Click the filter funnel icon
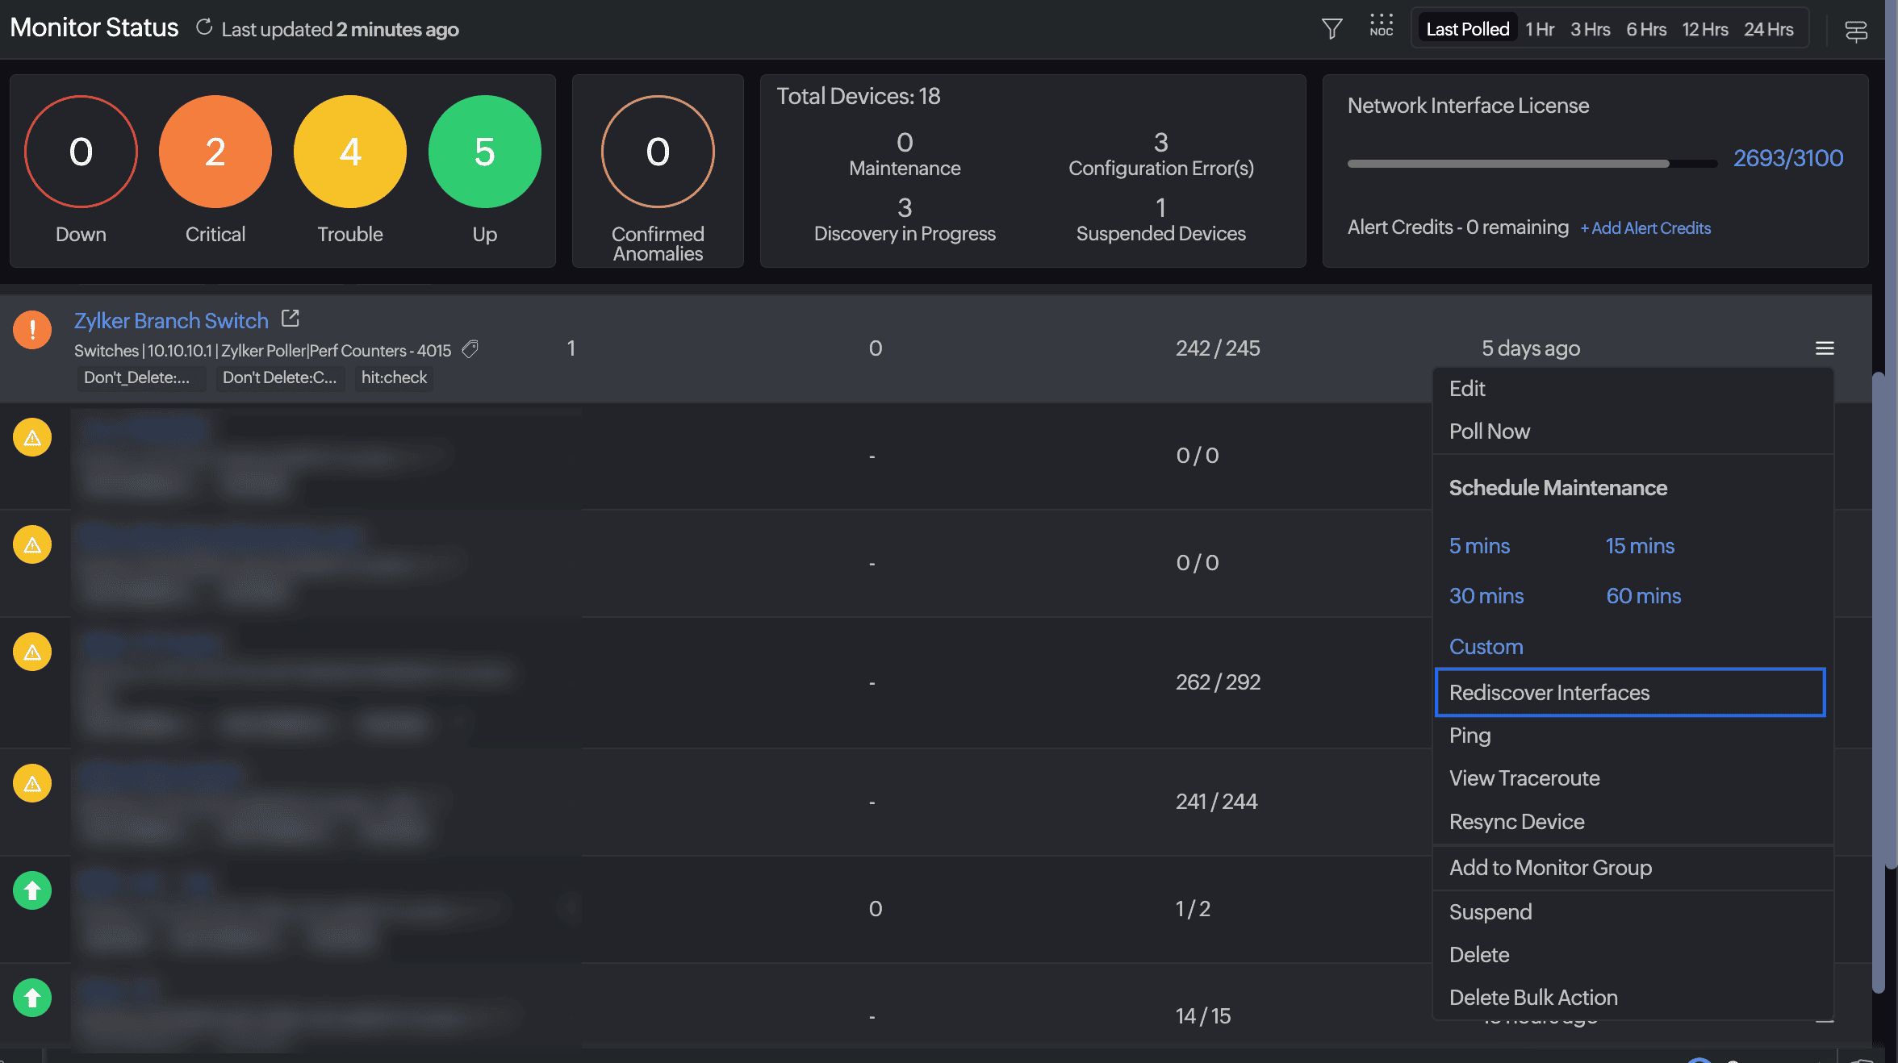The image size is (1898, 1063). [1332, 29]
